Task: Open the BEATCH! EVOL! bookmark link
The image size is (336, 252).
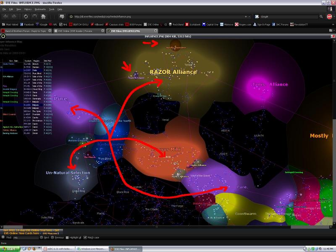Action: (x=79, y=24)
